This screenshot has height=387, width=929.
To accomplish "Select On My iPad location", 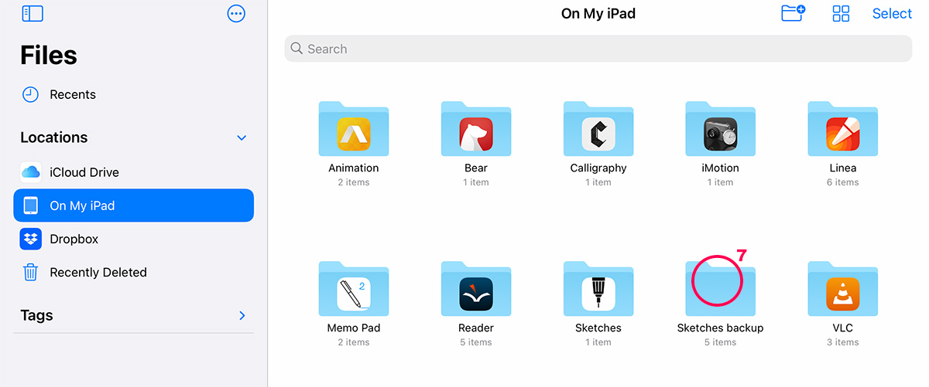I will click(133, 205).
